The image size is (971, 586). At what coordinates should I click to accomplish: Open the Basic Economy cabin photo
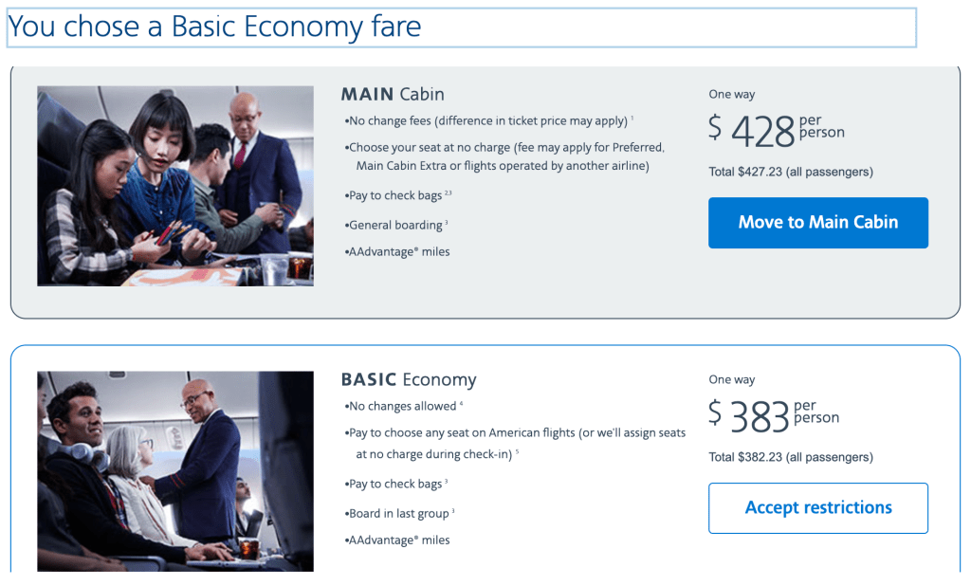(175, 470)
